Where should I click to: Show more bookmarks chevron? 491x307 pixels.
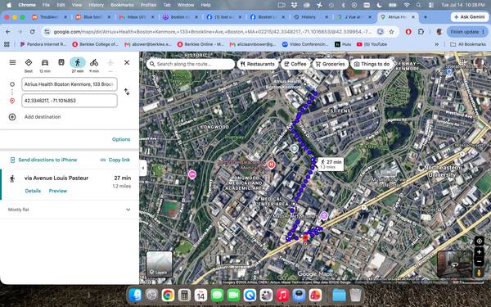point(436,44)
